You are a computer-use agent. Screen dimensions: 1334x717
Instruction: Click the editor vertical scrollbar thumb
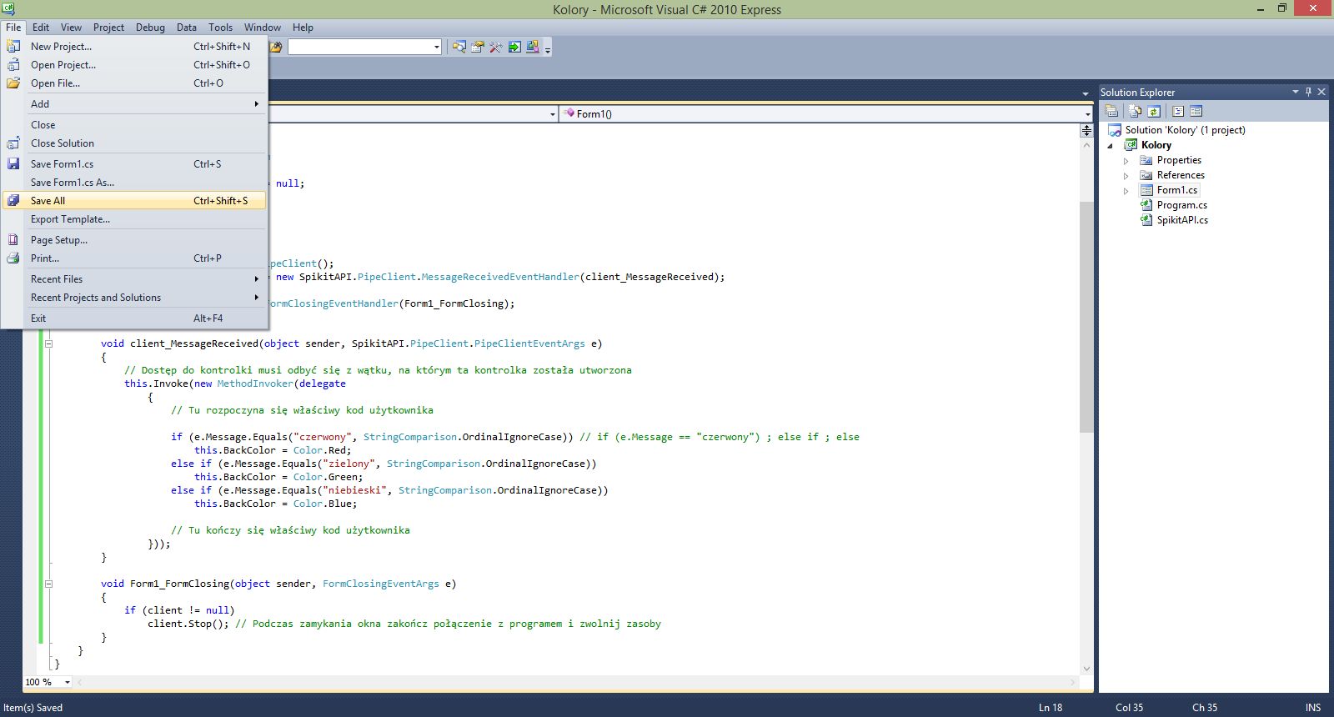pyautogui.click(x=1086, y=317)
